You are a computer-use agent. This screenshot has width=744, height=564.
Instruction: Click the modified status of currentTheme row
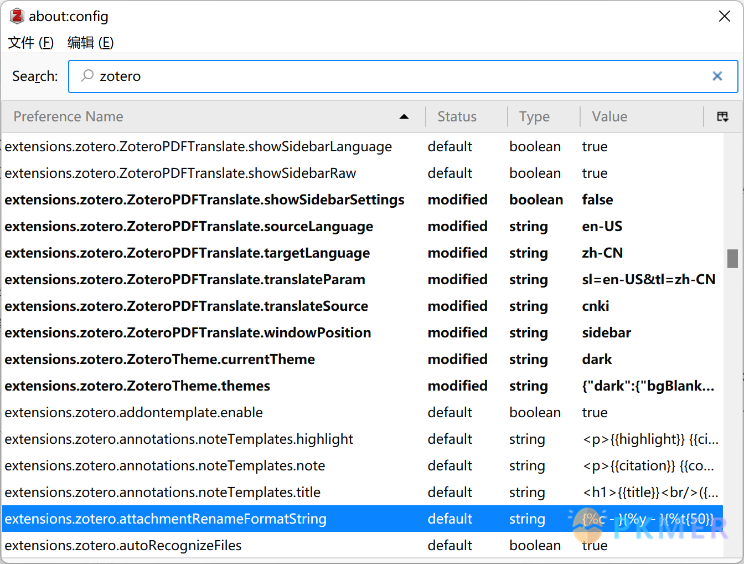pyautogui.click(x=457, y=359)
